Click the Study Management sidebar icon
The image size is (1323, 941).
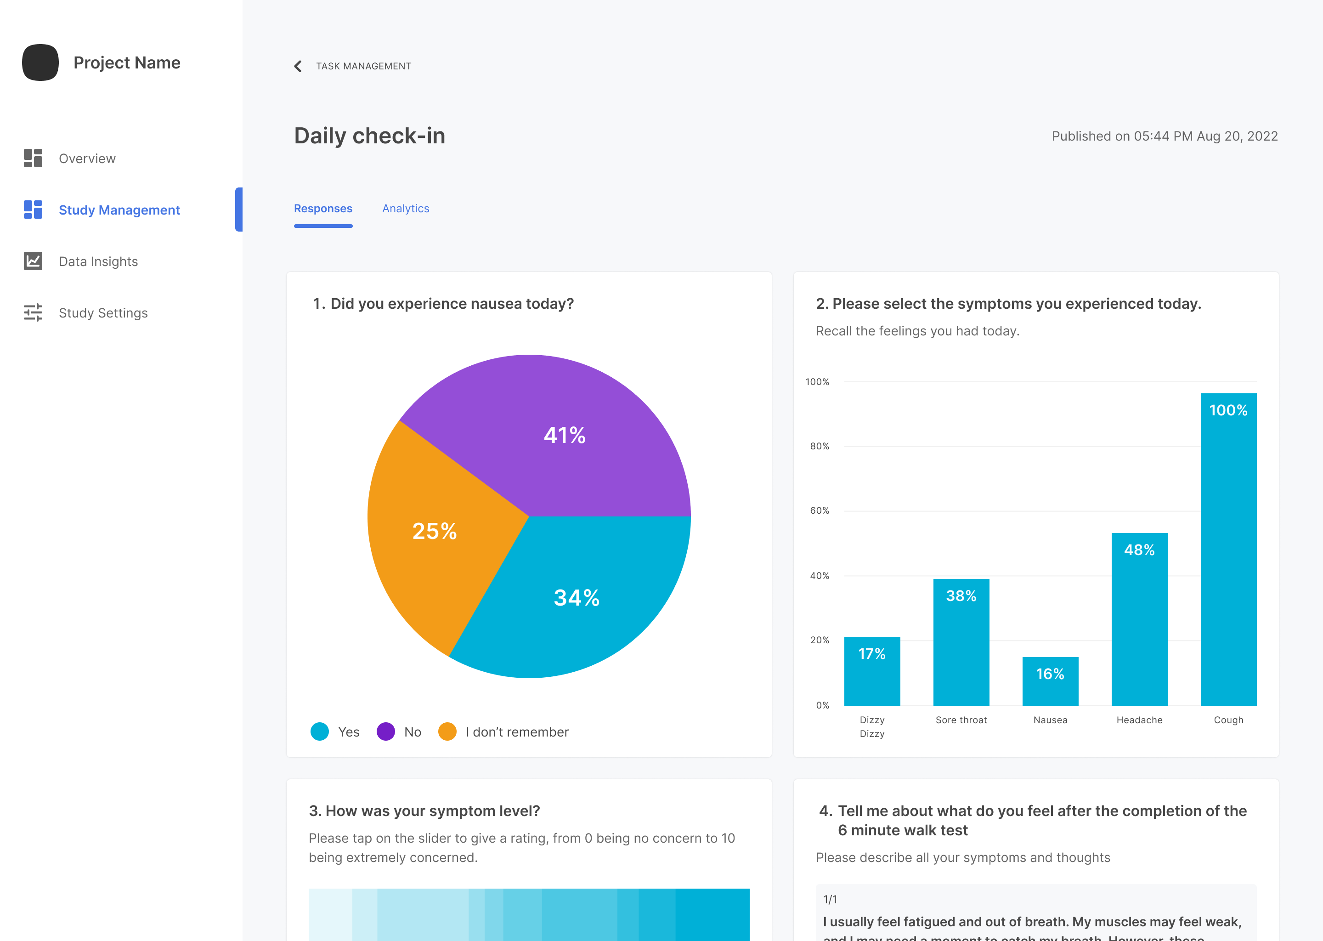(x=33, y=210)
